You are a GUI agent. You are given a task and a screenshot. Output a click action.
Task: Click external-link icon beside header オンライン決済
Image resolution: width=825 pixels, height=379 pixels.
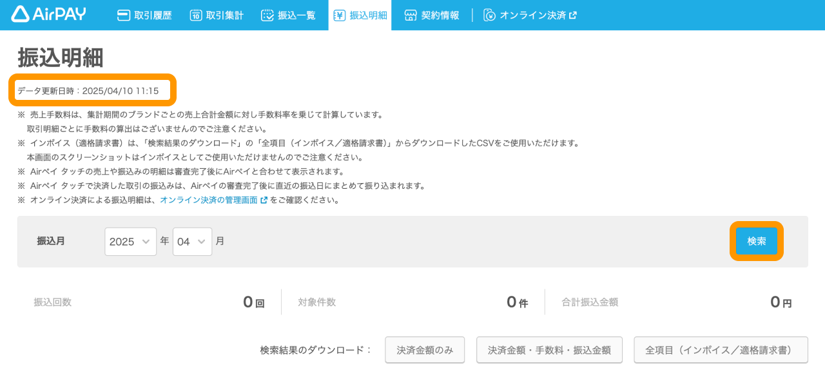coord(573,15)
